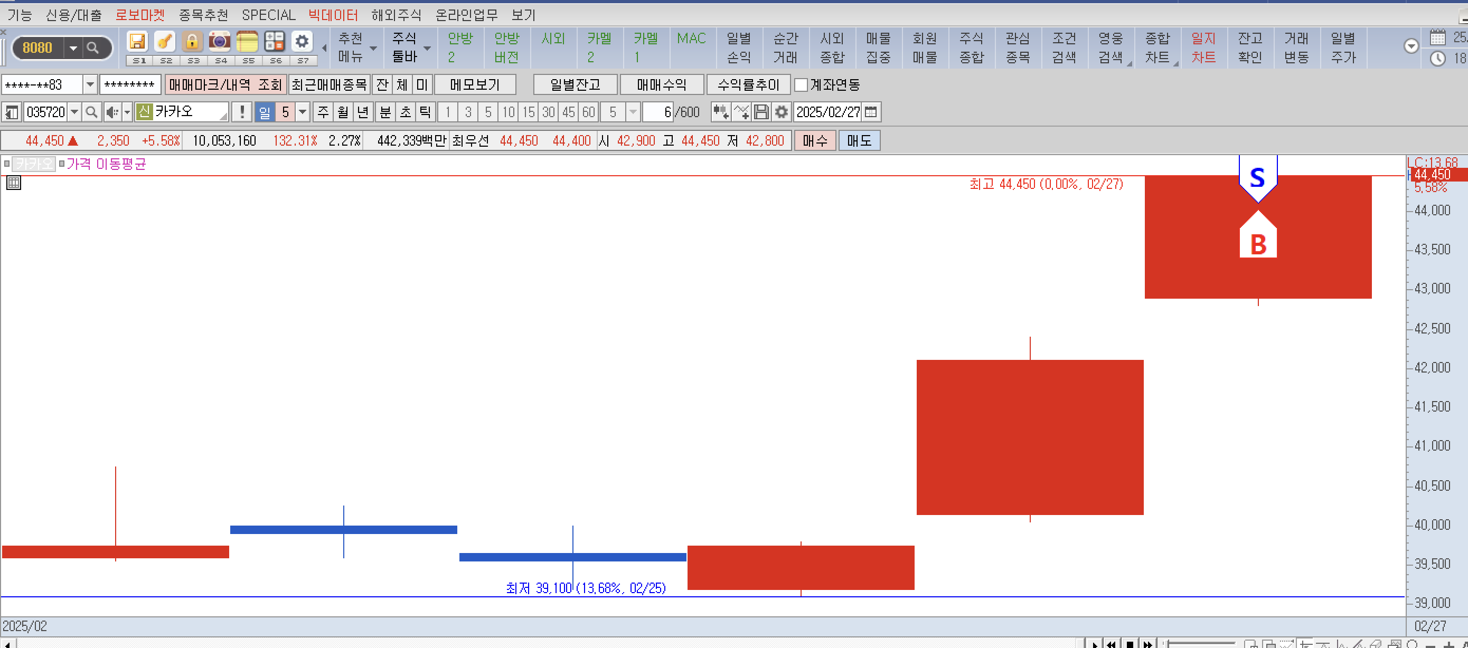Open the calendar date picker icon
Screen dimensions: 1468x648
[x=871, y=112]
